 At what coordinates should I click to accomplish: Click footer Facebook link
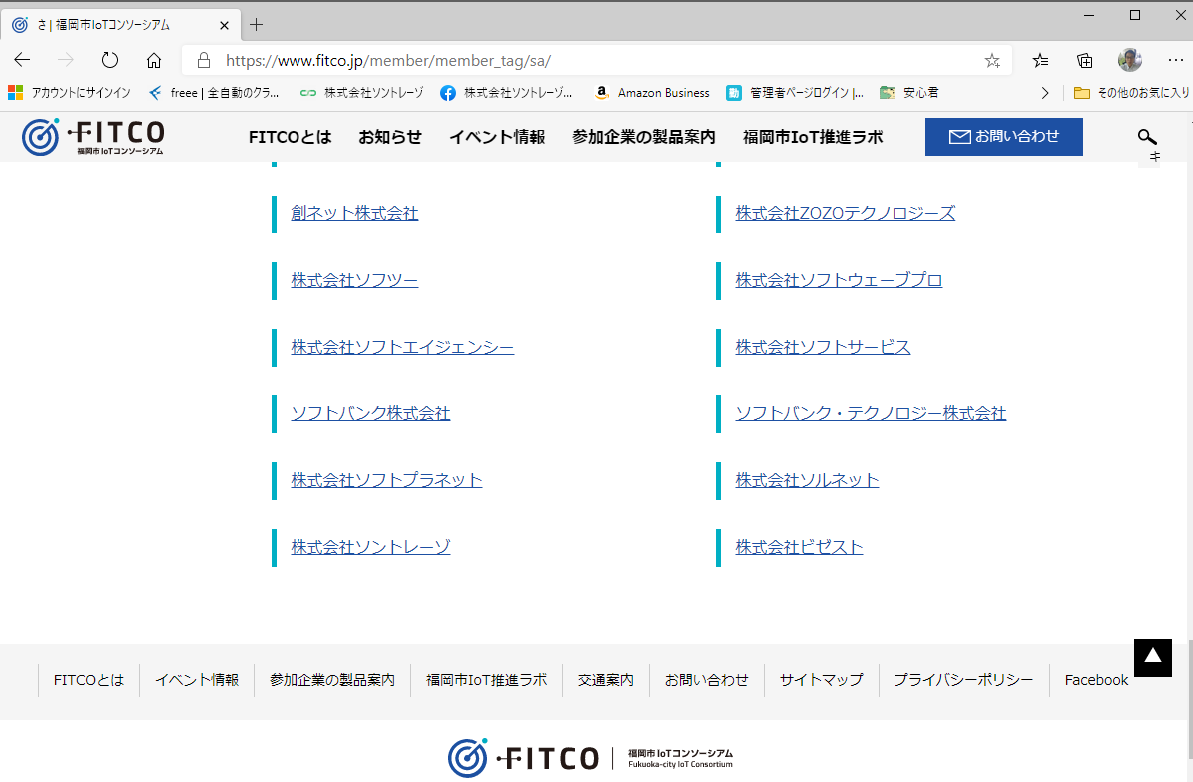(x=1096, y=680)
